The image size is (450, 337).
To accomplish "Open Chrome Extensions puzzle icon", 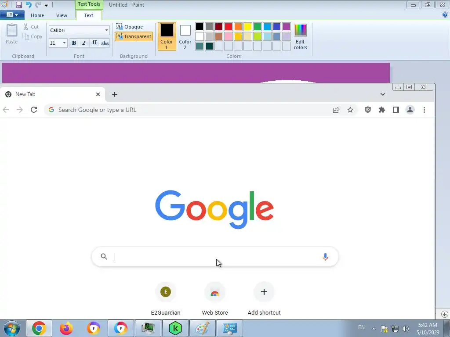I will (x=382, y=110).
